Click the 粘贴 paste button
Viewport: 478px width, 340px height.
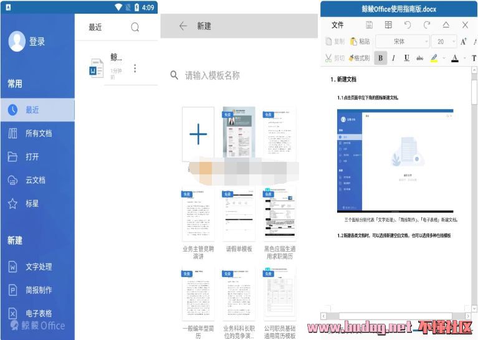click(x=360, y=42)
